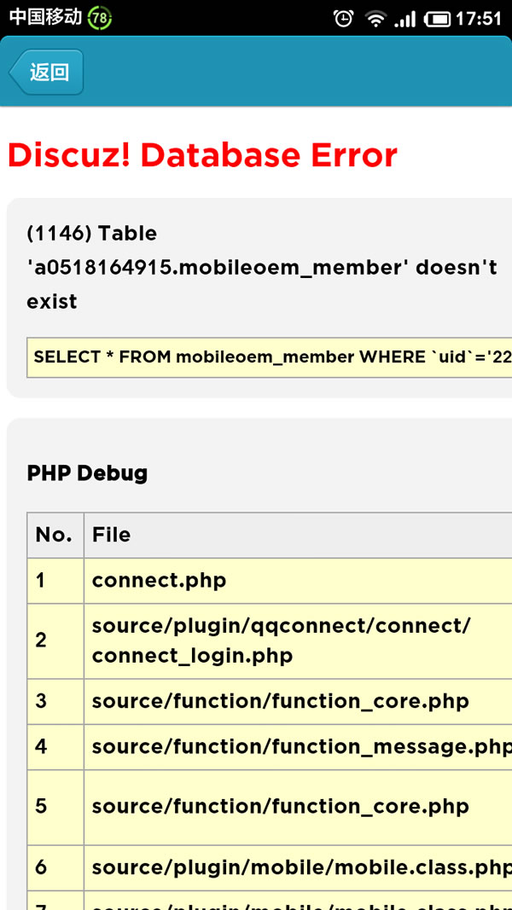
Task: Tap the green 78 circular badge icon
Action: coord(99,18)
